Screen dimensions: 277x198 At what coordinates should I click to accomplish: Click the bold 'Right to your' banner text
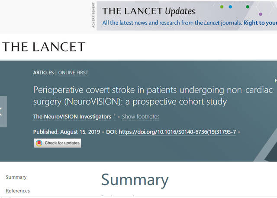pyautogui.click(x=260, y=23)
